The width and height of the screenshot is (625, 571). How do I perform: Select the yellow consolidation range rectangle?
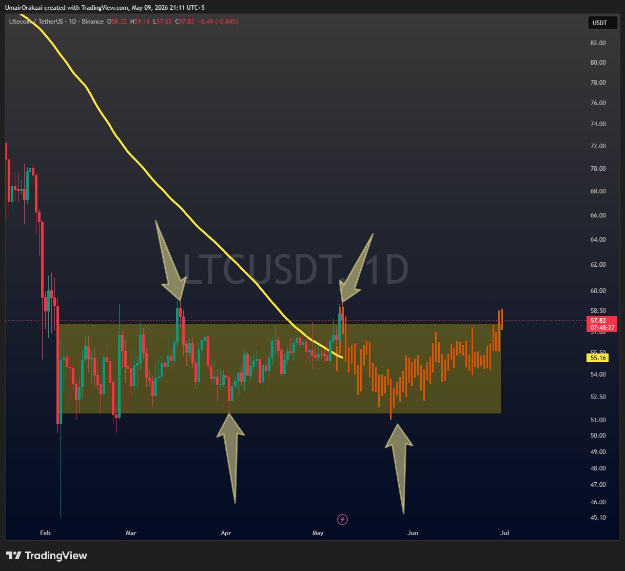(280, 368)
